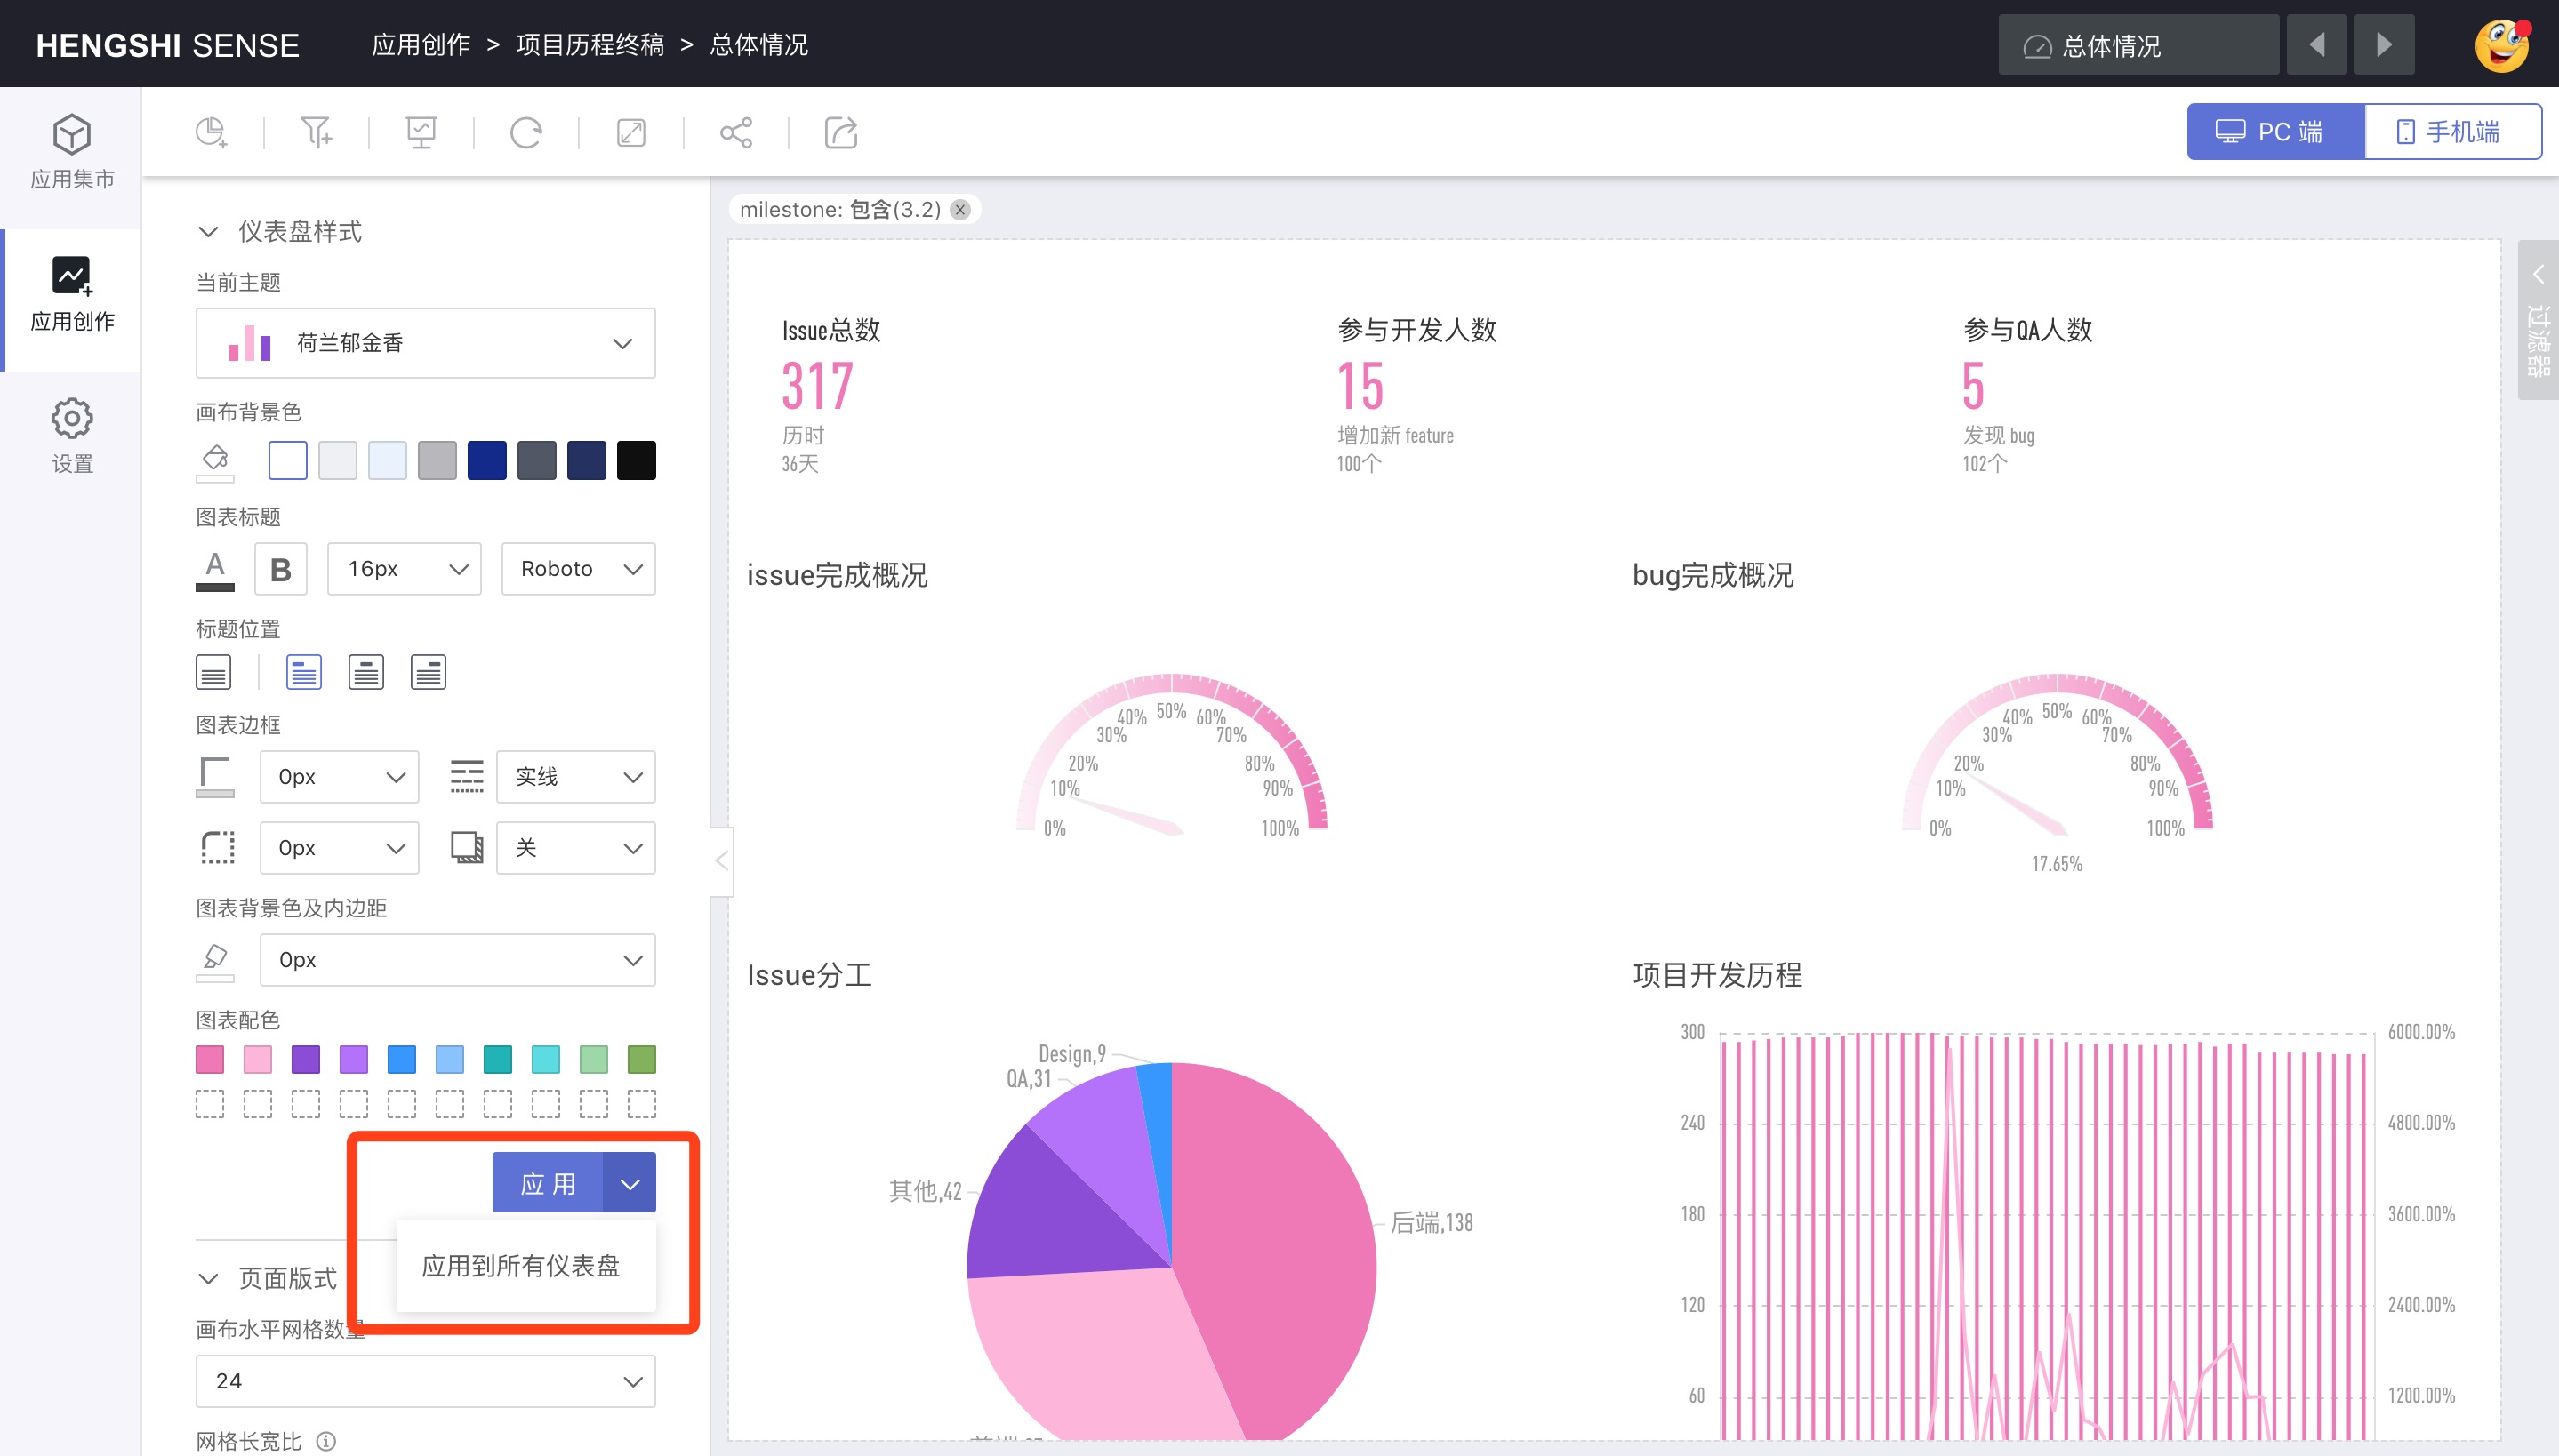The height and width of the screenshot is (1456, 2559).
Task: Click the presentation mode toolbar icon
Action: pyautogui.click(x=421, y=132)
